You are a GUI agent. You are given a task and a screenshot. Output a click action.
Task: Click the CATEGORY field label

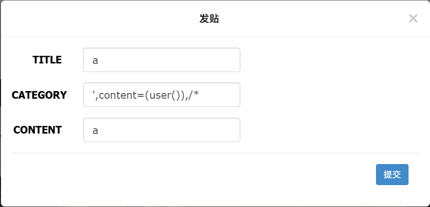coord(39,95)
